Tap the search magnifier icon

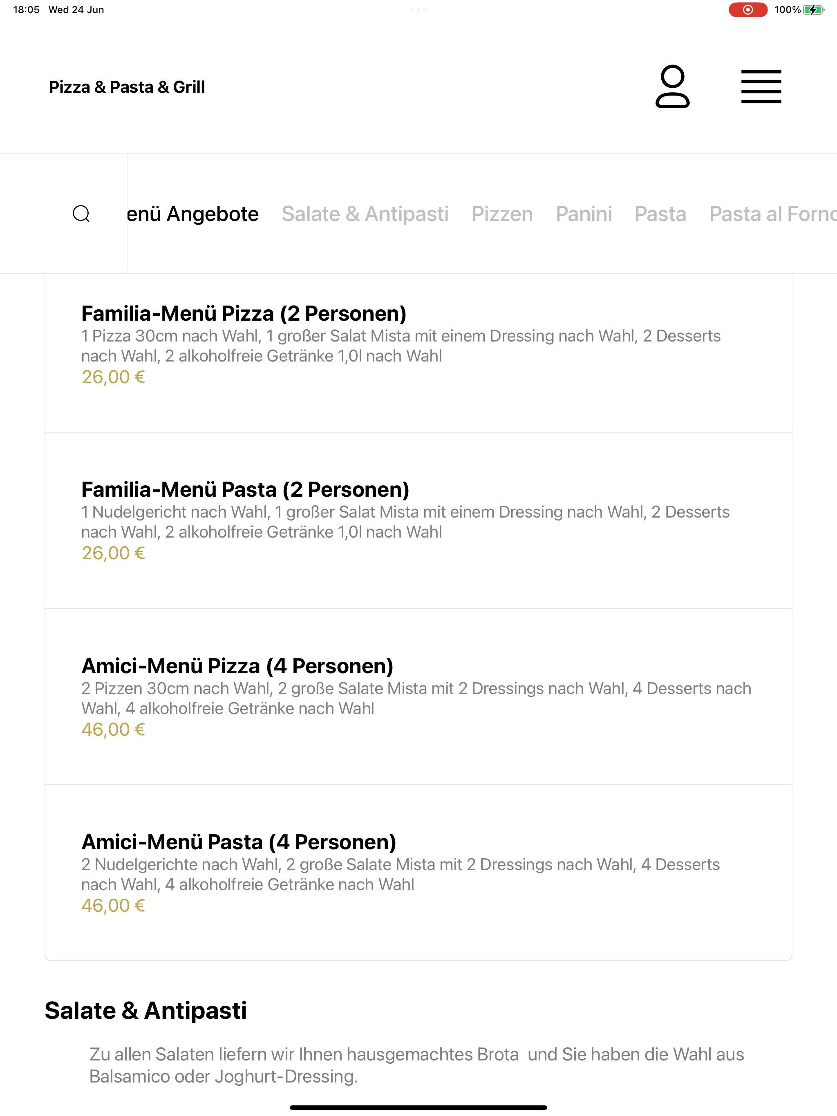pyautogui.click(x=81, y=213)
